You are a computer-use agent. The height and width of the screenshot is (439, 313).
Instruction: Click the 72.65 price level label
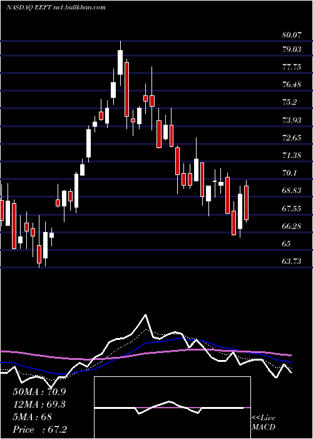[x=292, y=138]
